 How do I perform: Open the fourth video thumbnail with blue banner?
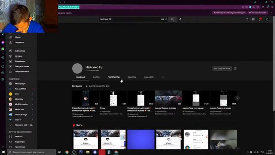(x=168, y=98)
